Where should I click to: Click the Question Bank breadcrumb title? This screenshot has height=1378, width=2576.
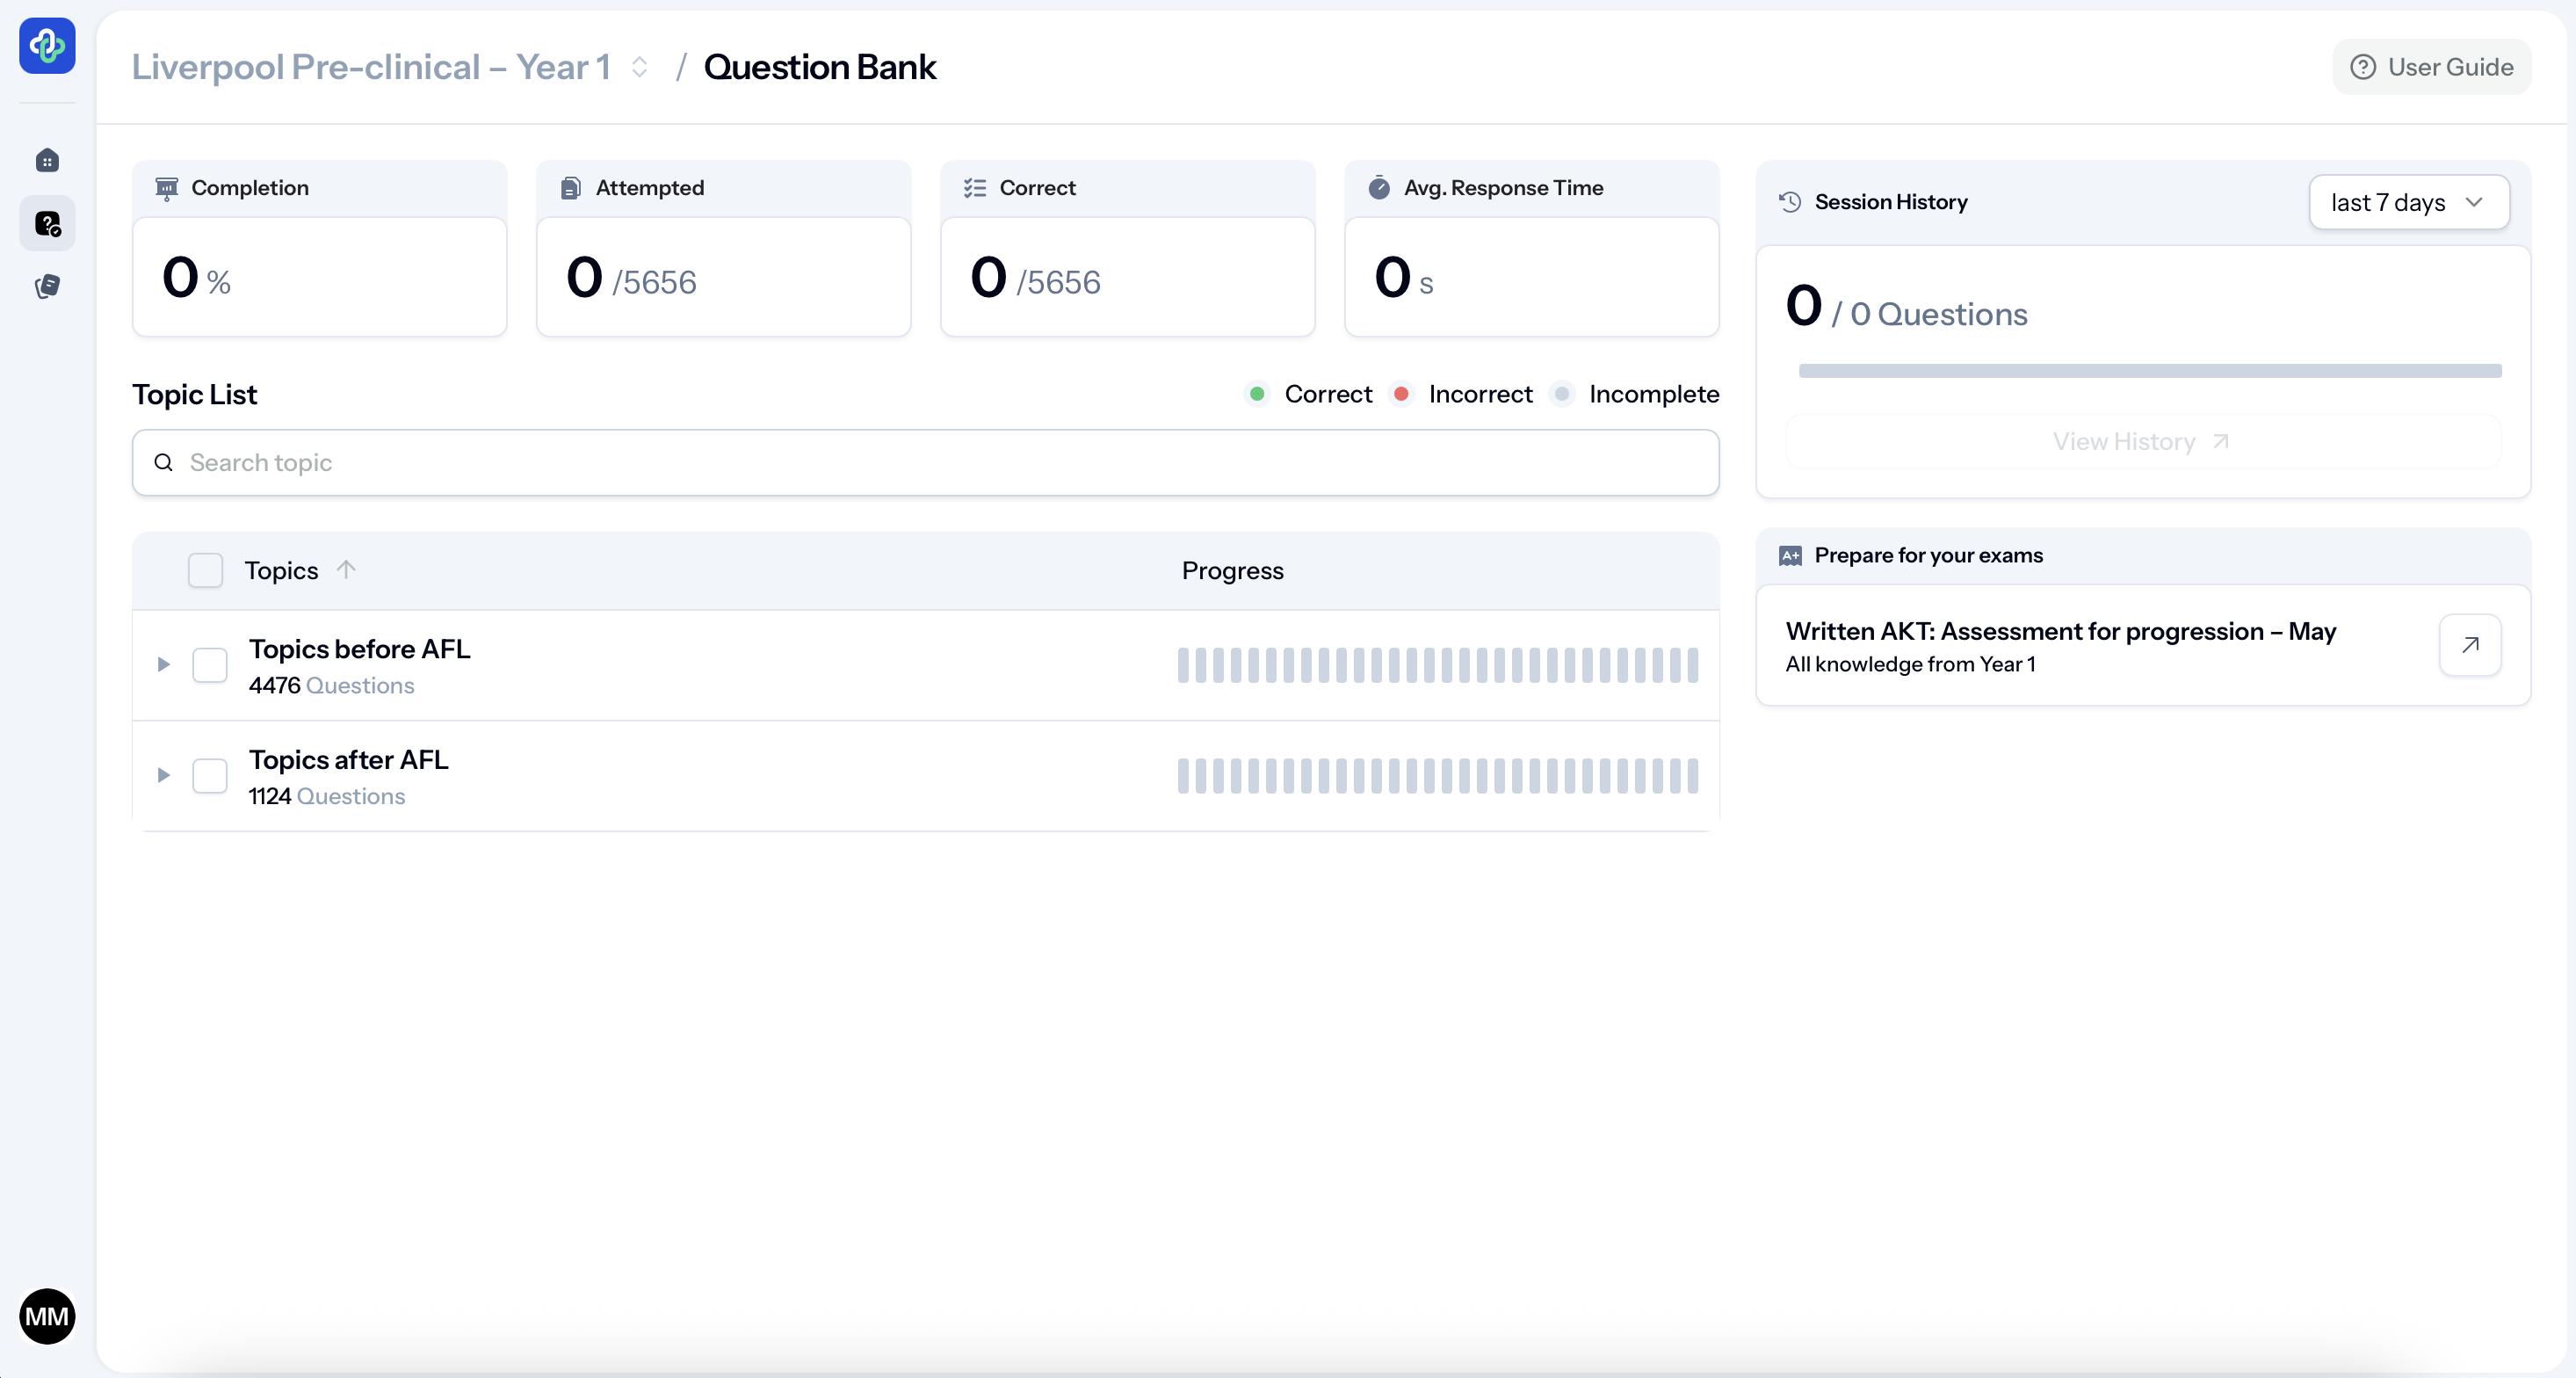(x=819, y=67)
